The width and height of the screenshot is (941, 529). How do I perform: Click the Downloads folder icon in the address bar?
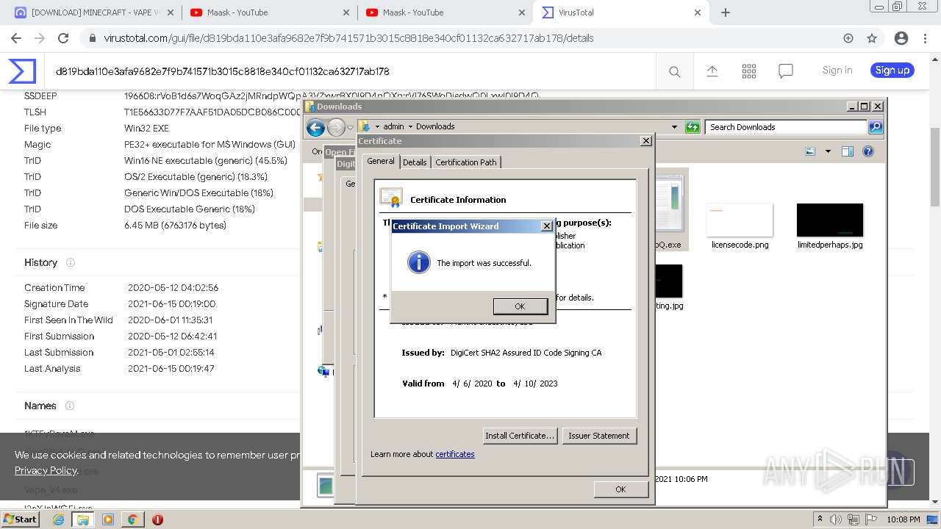(365, 126)
